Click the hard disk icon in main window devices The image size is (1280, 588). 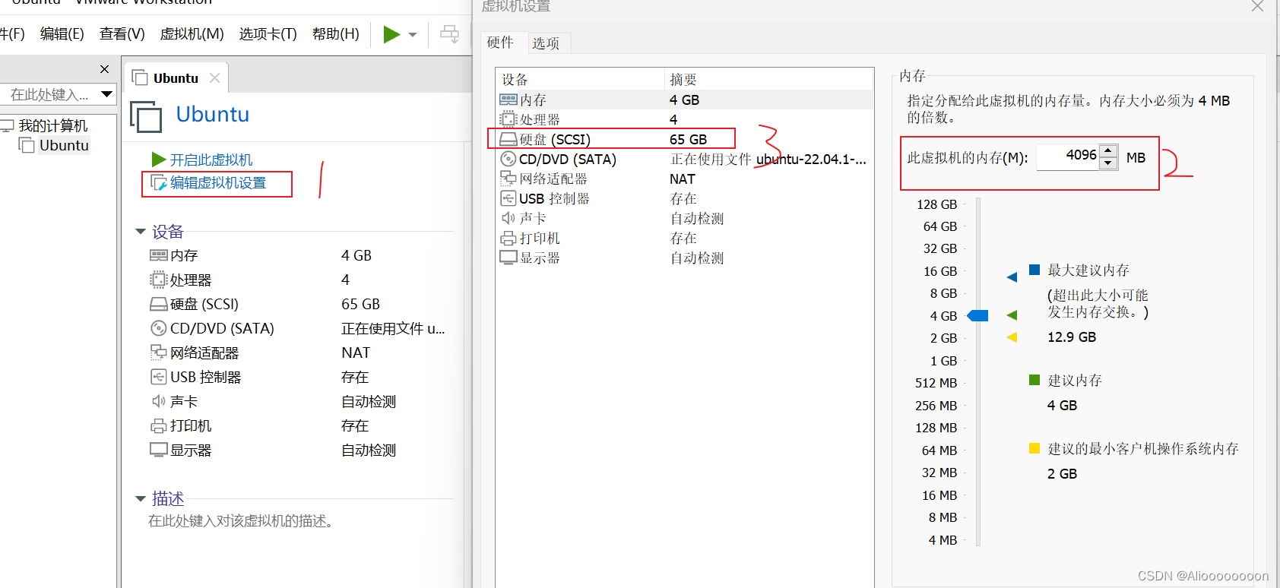point(158,304)
